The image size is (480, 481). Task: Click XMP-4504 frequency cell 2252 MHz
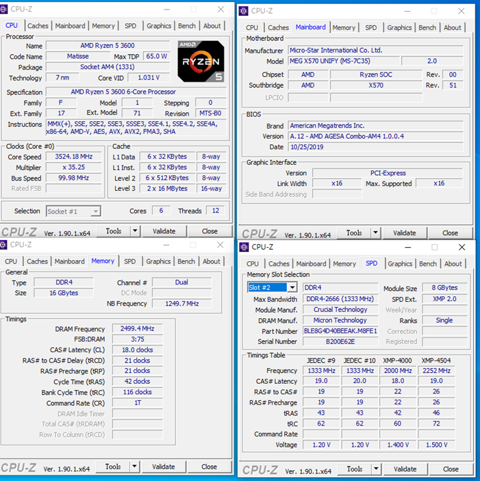[x=436, y=371]
